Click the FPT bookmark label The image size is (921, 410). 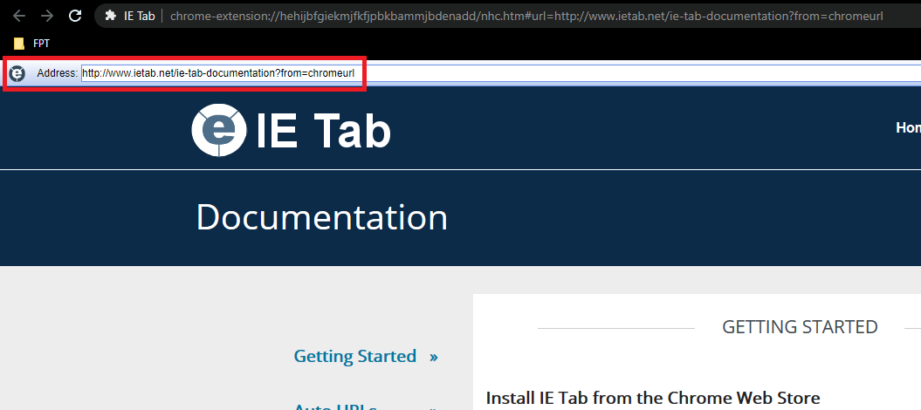(x=44, y=44)
